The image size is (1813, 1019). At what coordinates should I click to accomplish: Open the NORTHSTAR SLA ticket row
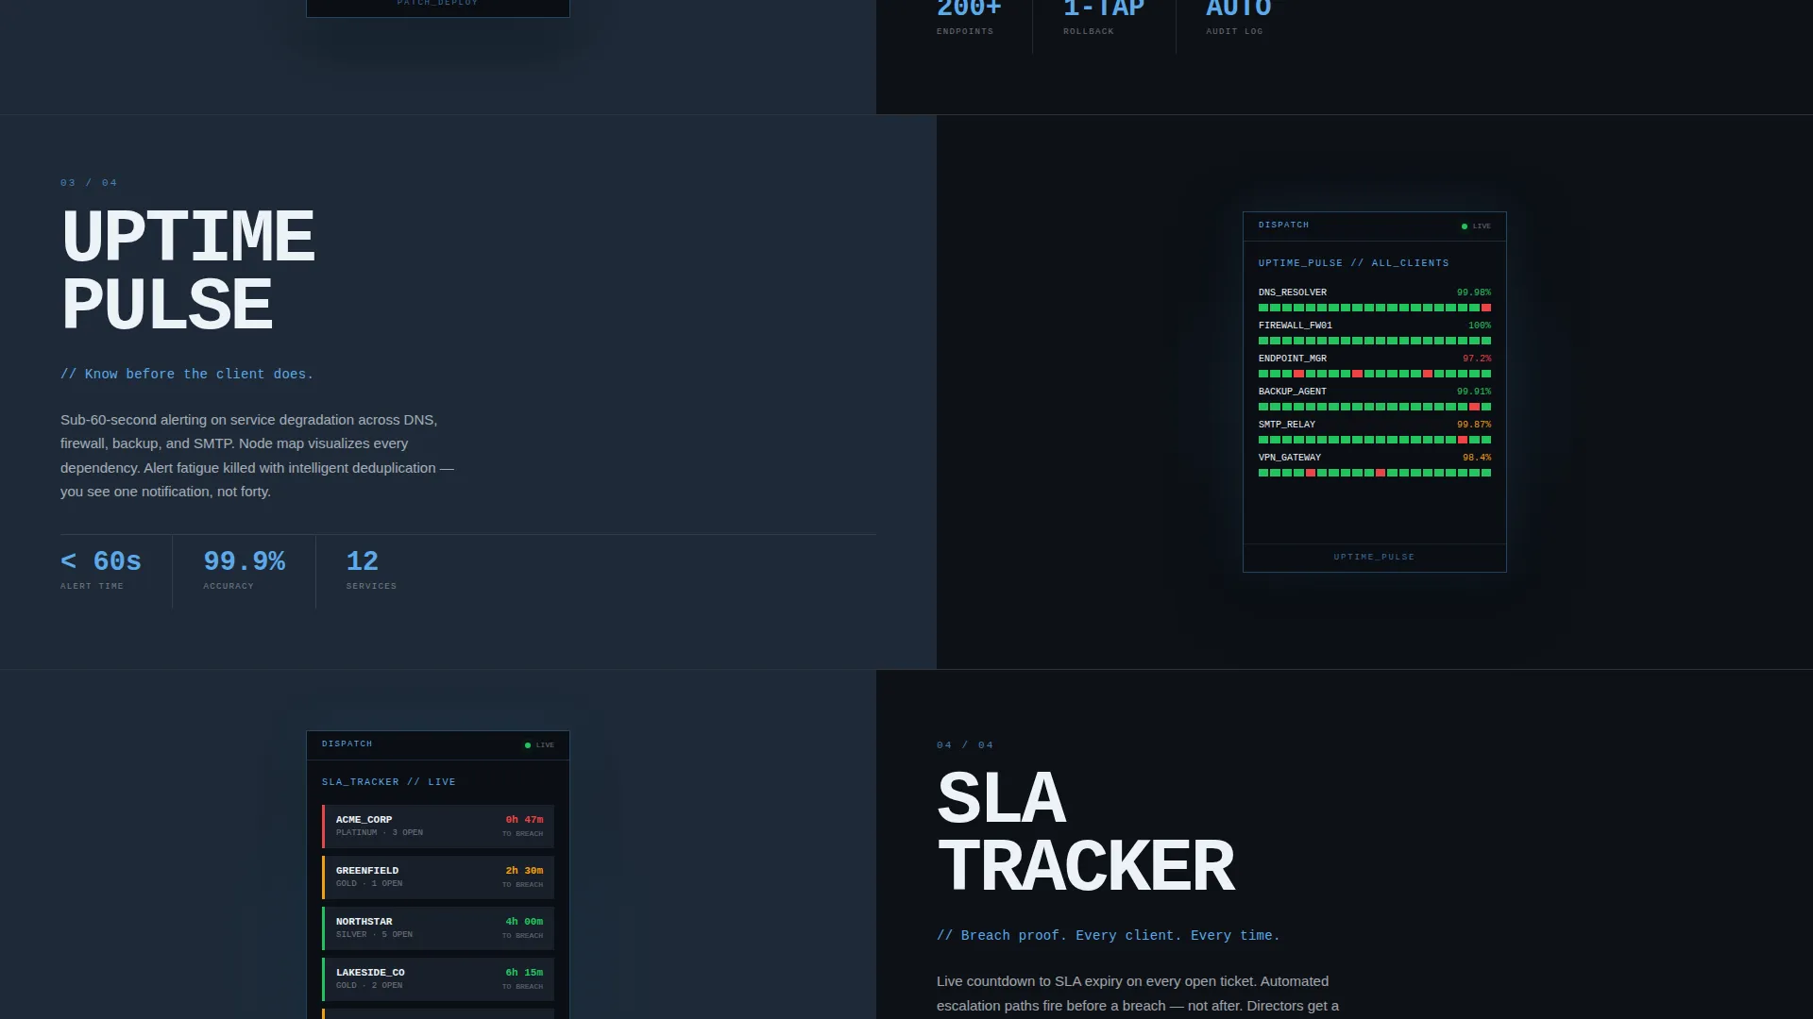[x=438, y=928]
